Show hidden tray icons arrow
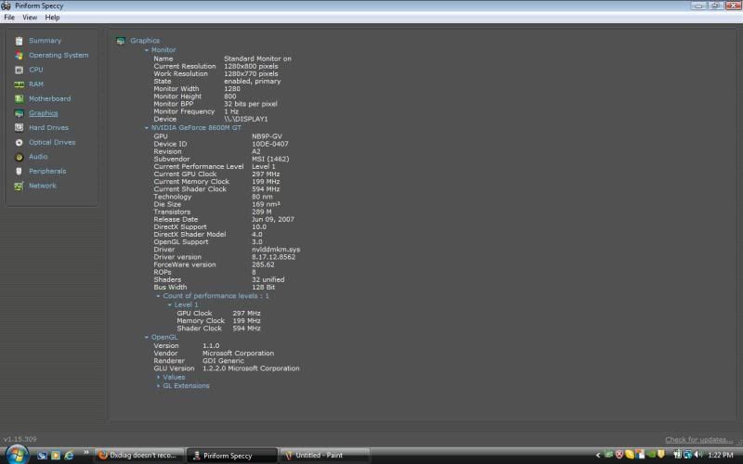This screenshot has width=743, height=464. click(598, 455)
